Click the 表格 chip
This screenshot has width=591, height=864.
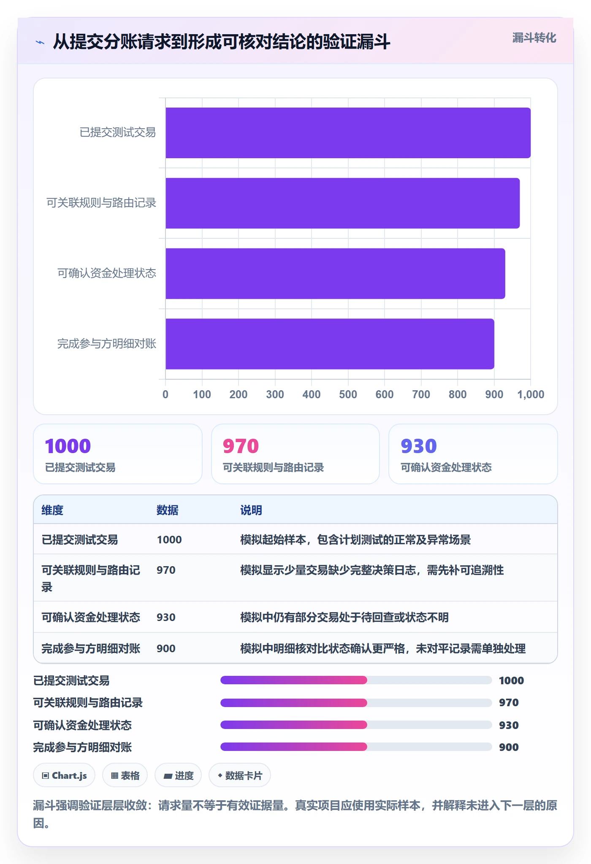point(125,775)
